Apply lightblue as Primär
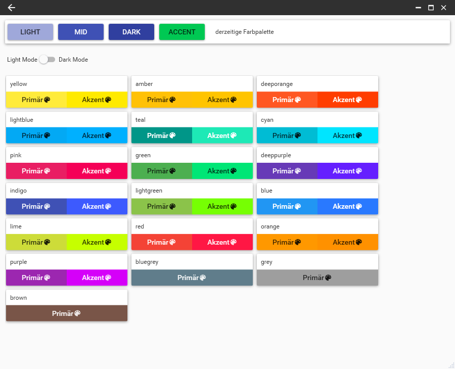This screenshot has width=455, height=369. (36, 135)
